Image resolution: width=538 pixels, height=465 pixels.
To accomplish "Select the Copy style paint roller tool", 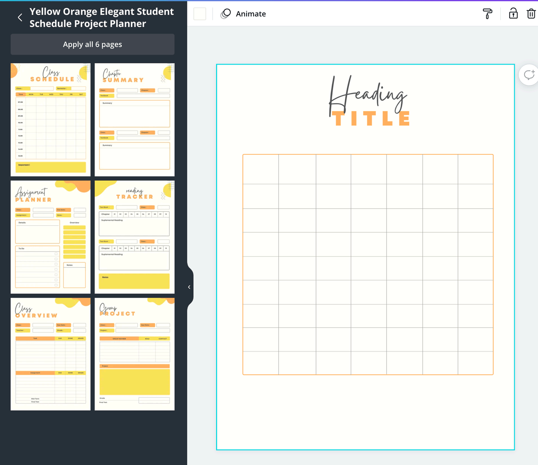I will pos(487,14).
